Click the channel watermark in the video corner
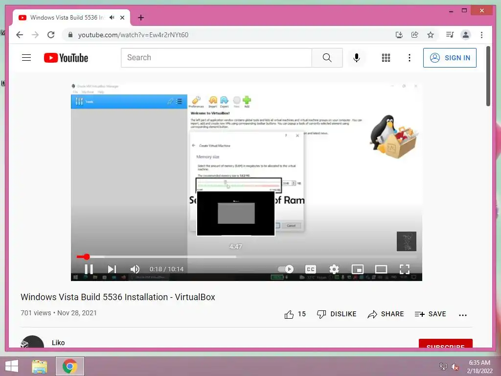 [x=407, y=241]
